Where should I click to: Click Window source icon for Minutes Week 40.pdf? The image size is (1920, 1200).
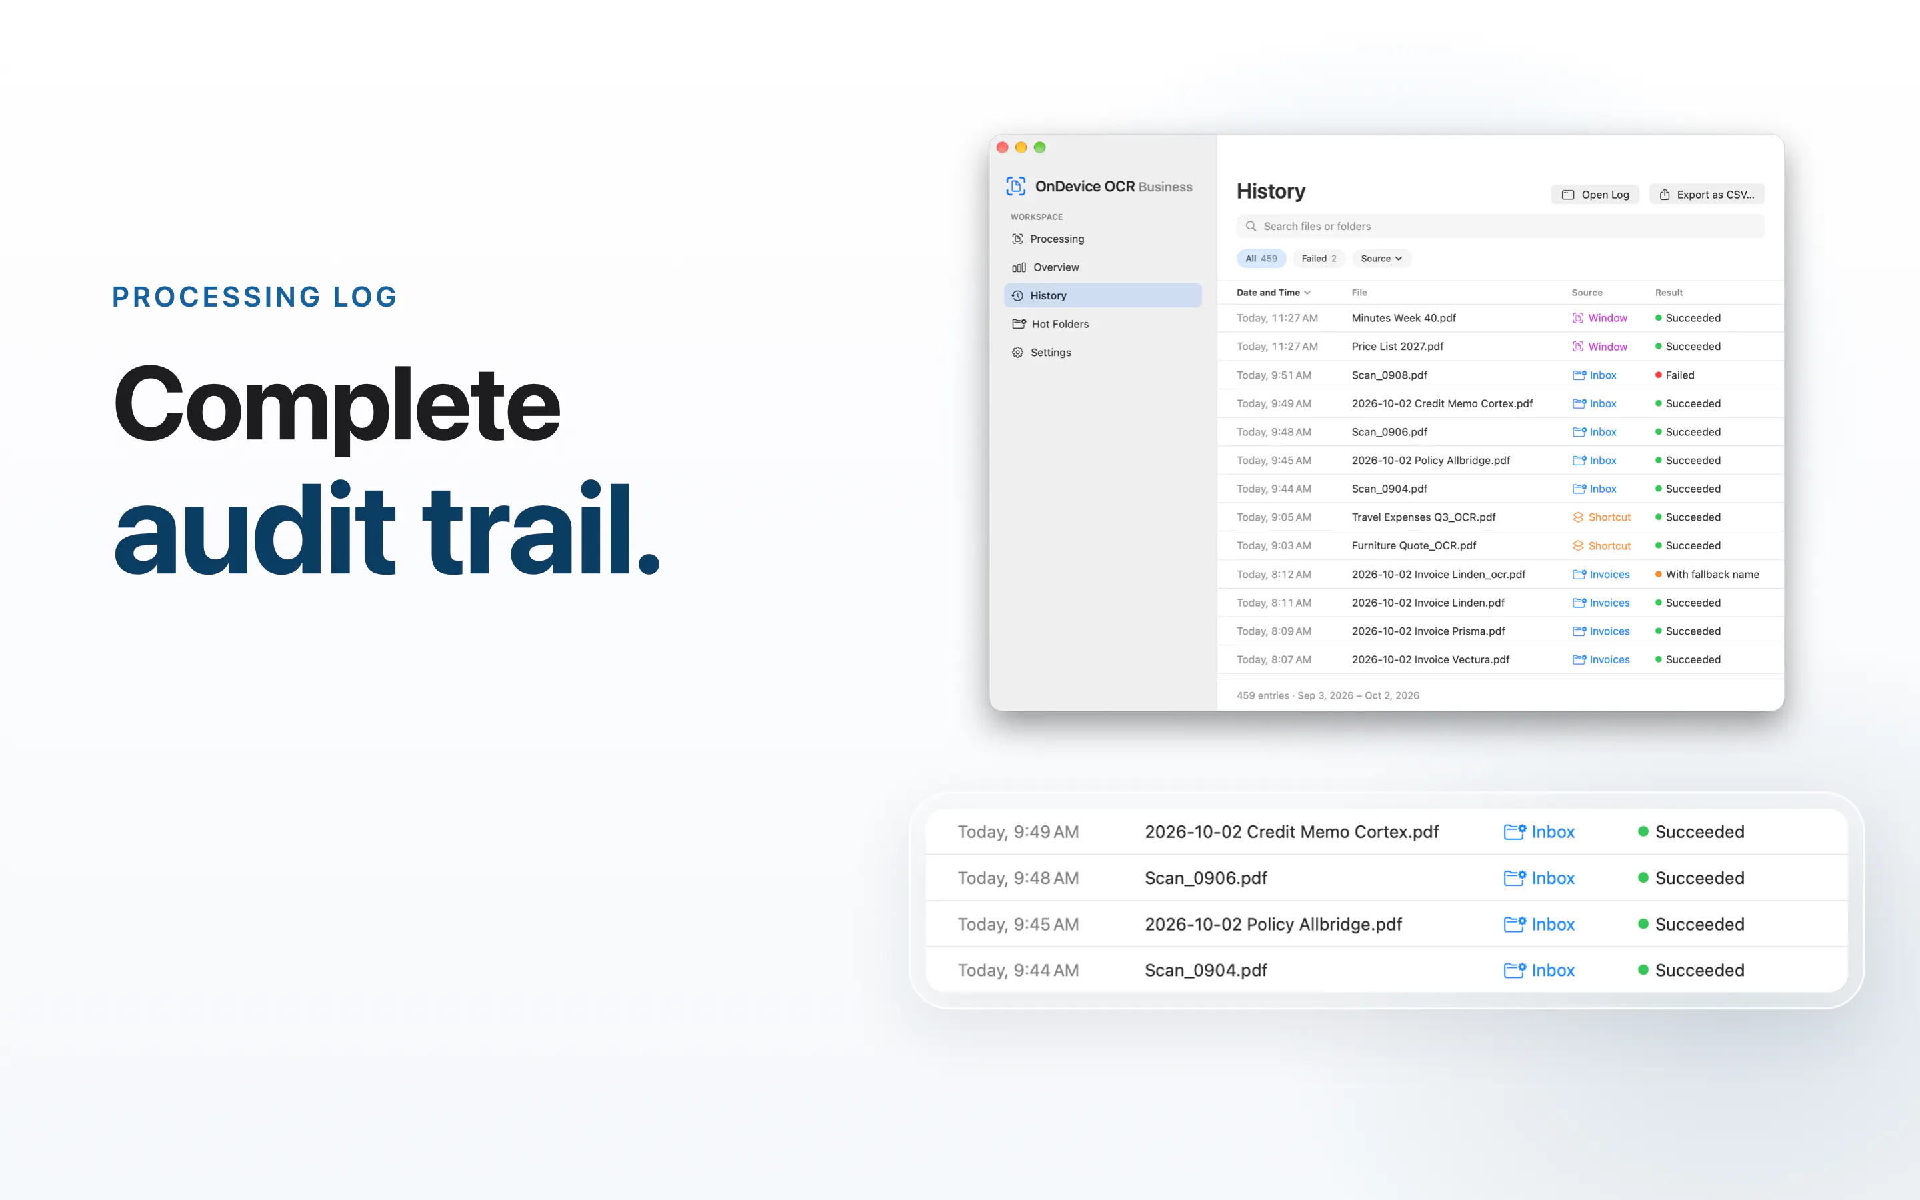tap(1578, 318)
